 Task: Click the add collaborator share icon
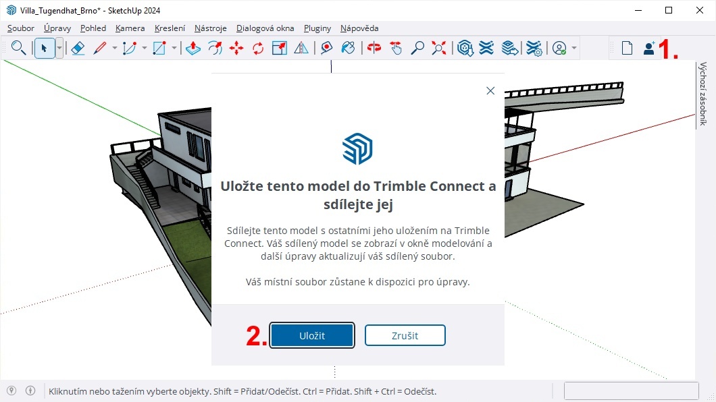click(x=649, y=48)
